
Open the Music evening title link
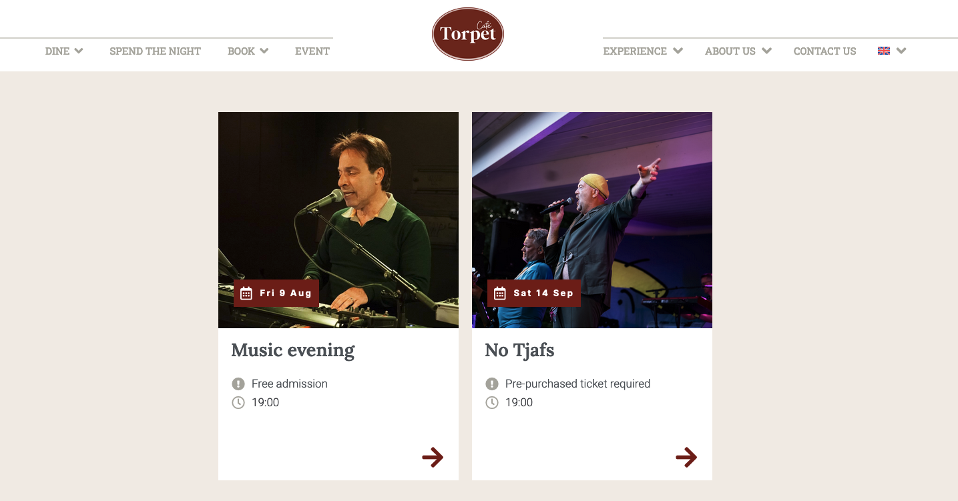coord(293,350)
